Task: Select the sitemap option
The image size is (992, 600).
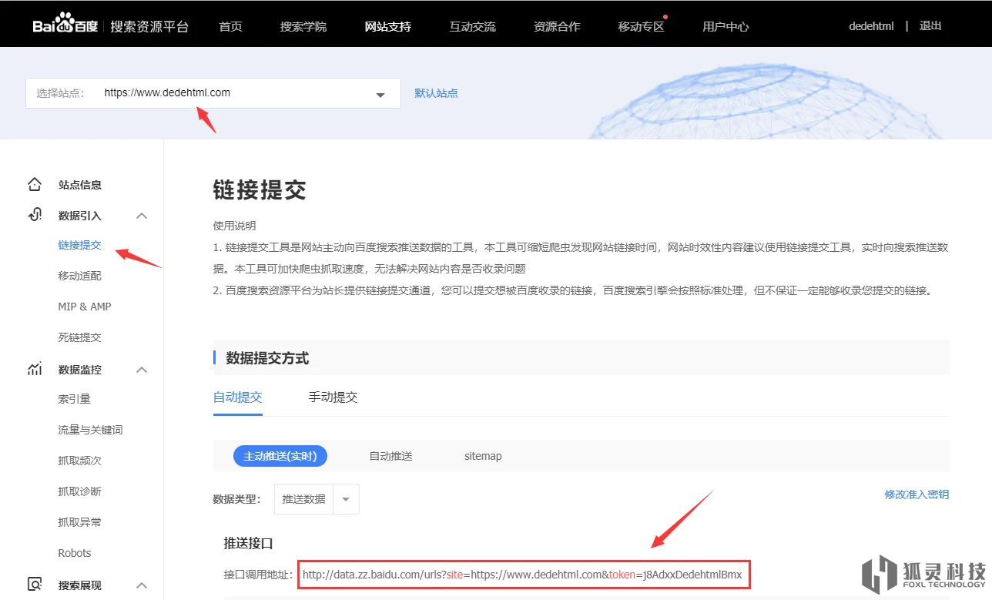Action: tap(483, 456)
